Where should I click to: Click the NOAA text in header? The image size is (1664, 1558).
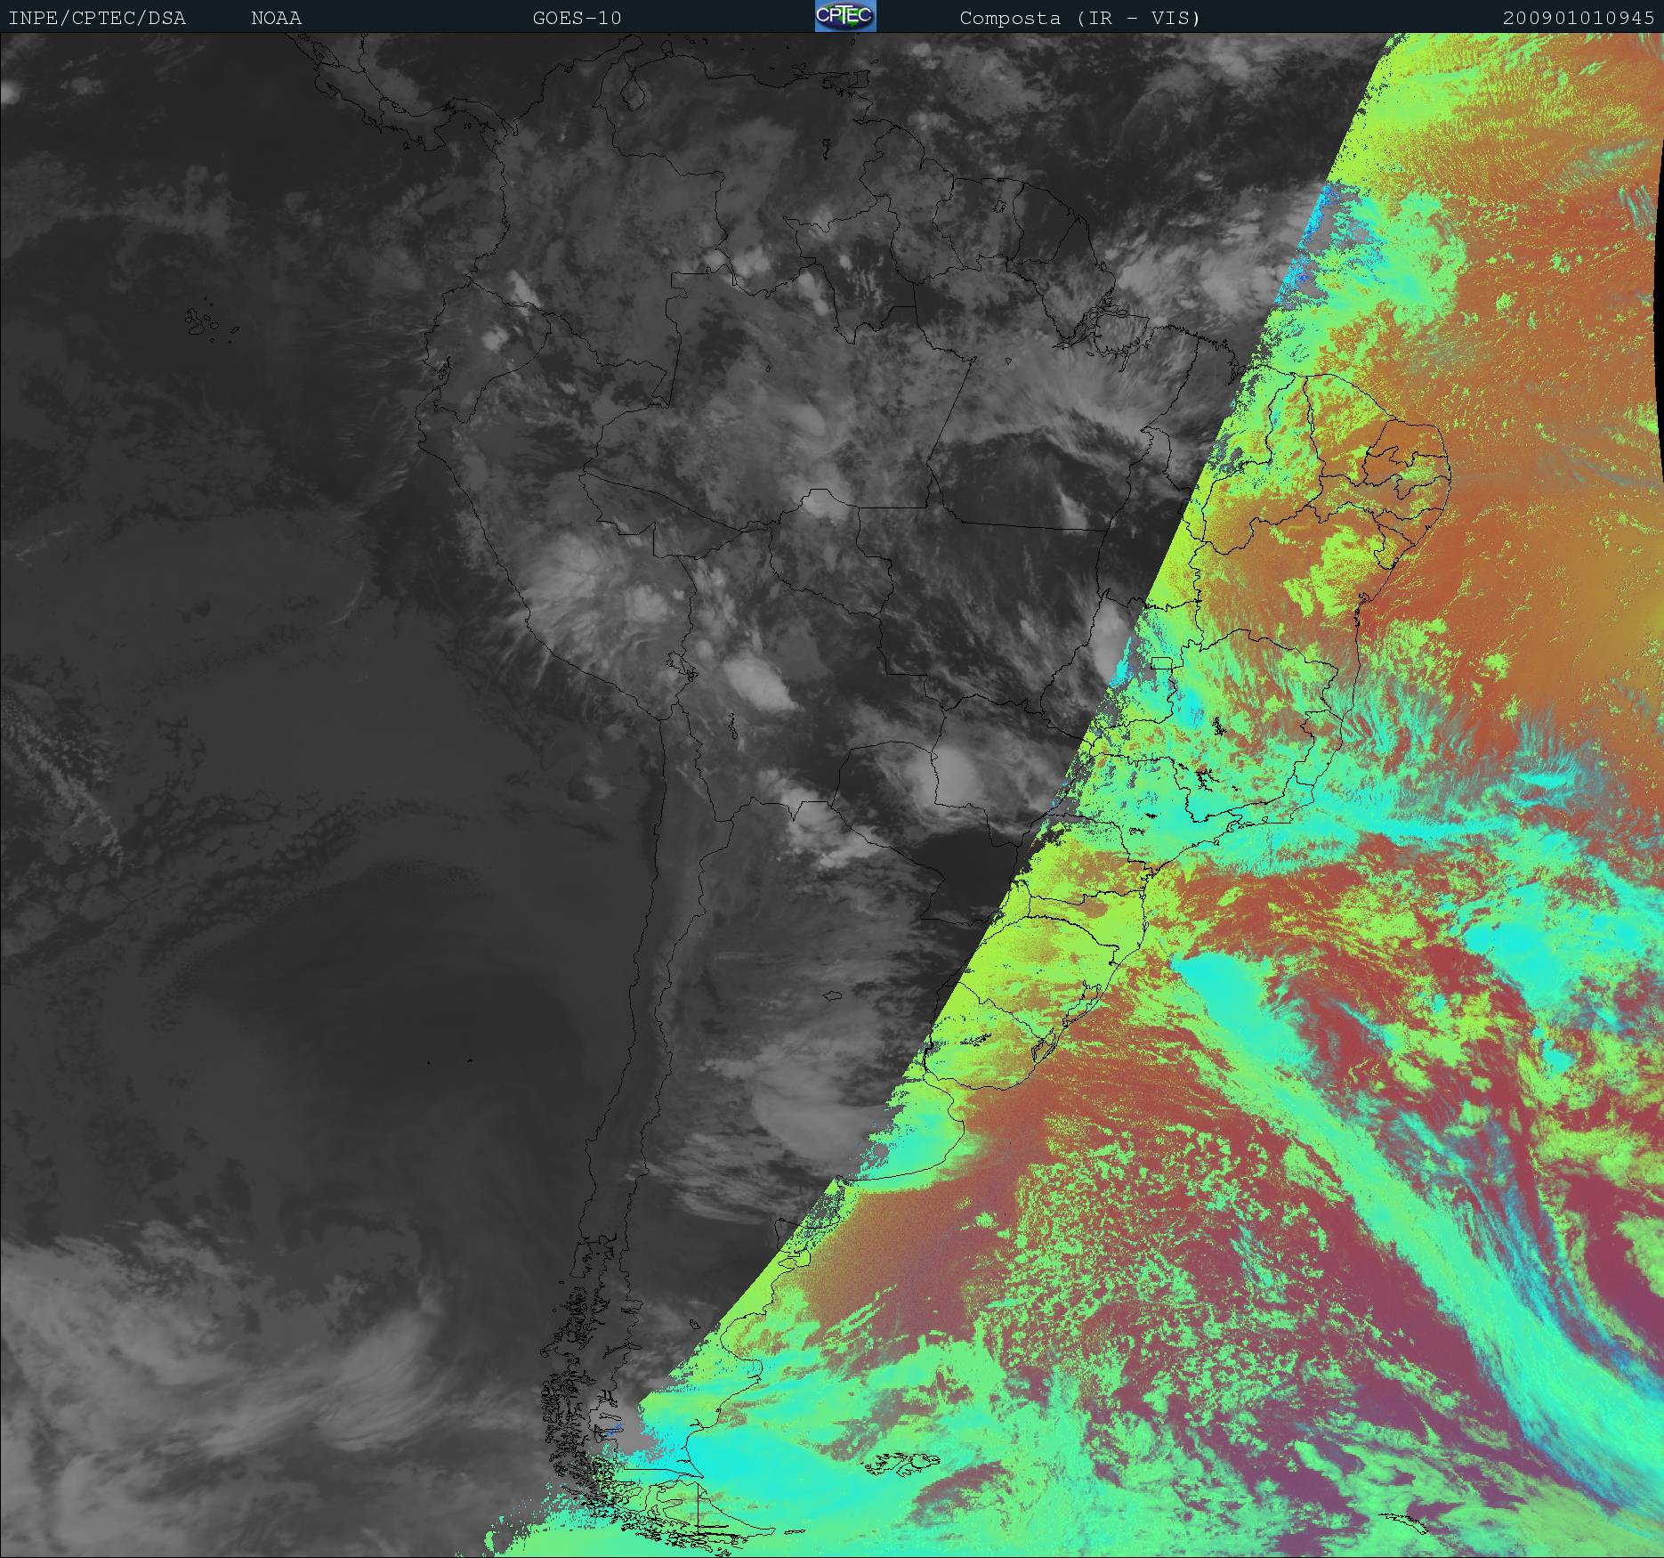pyautogui.click(x=276, y=18)
